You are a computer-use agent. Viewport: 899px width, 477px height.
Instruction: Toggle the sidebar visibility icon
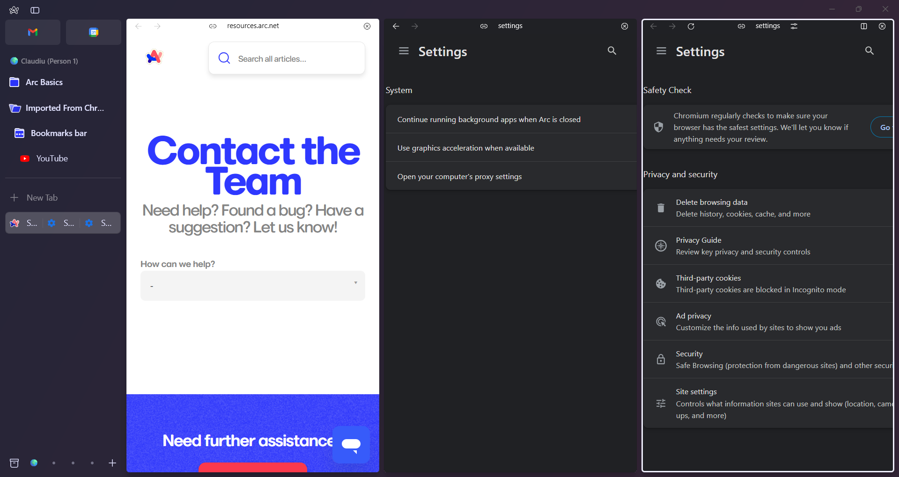35,10
